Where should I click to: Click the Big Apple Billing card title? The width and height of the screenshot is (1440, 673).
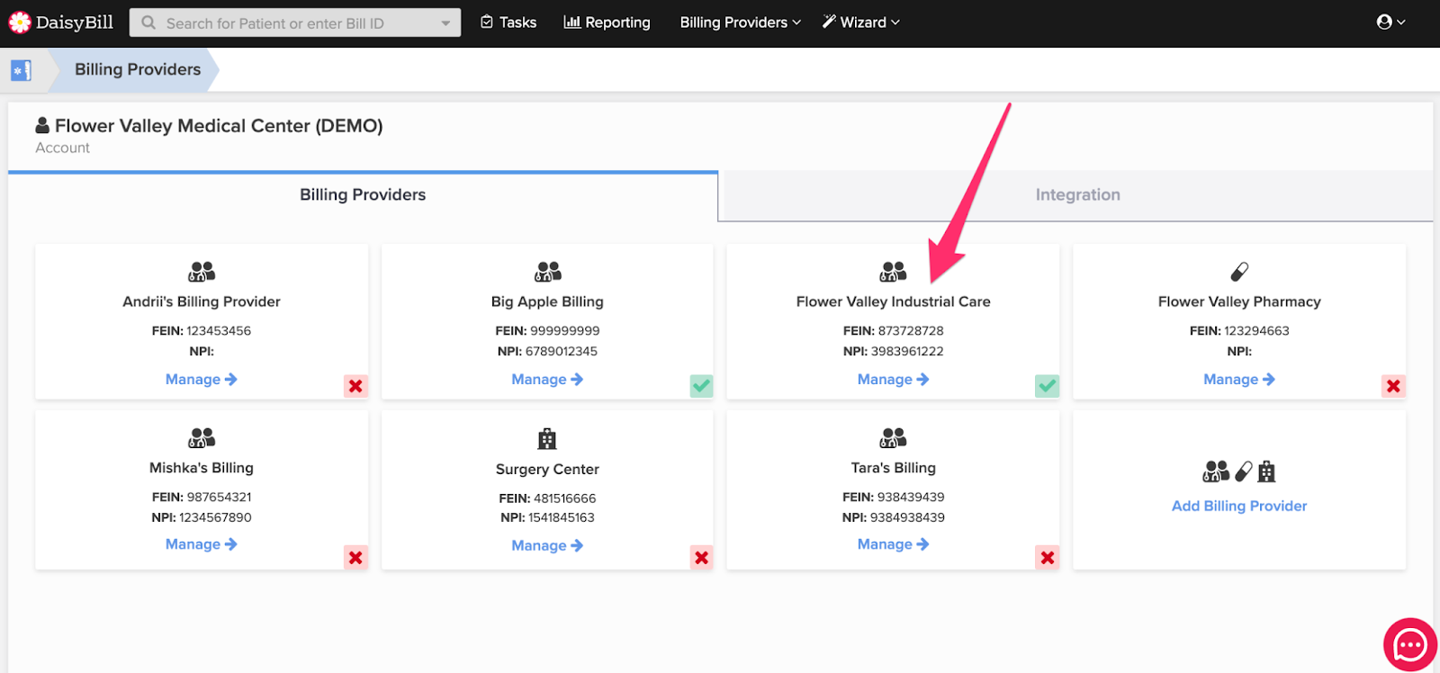coord(547,301)
